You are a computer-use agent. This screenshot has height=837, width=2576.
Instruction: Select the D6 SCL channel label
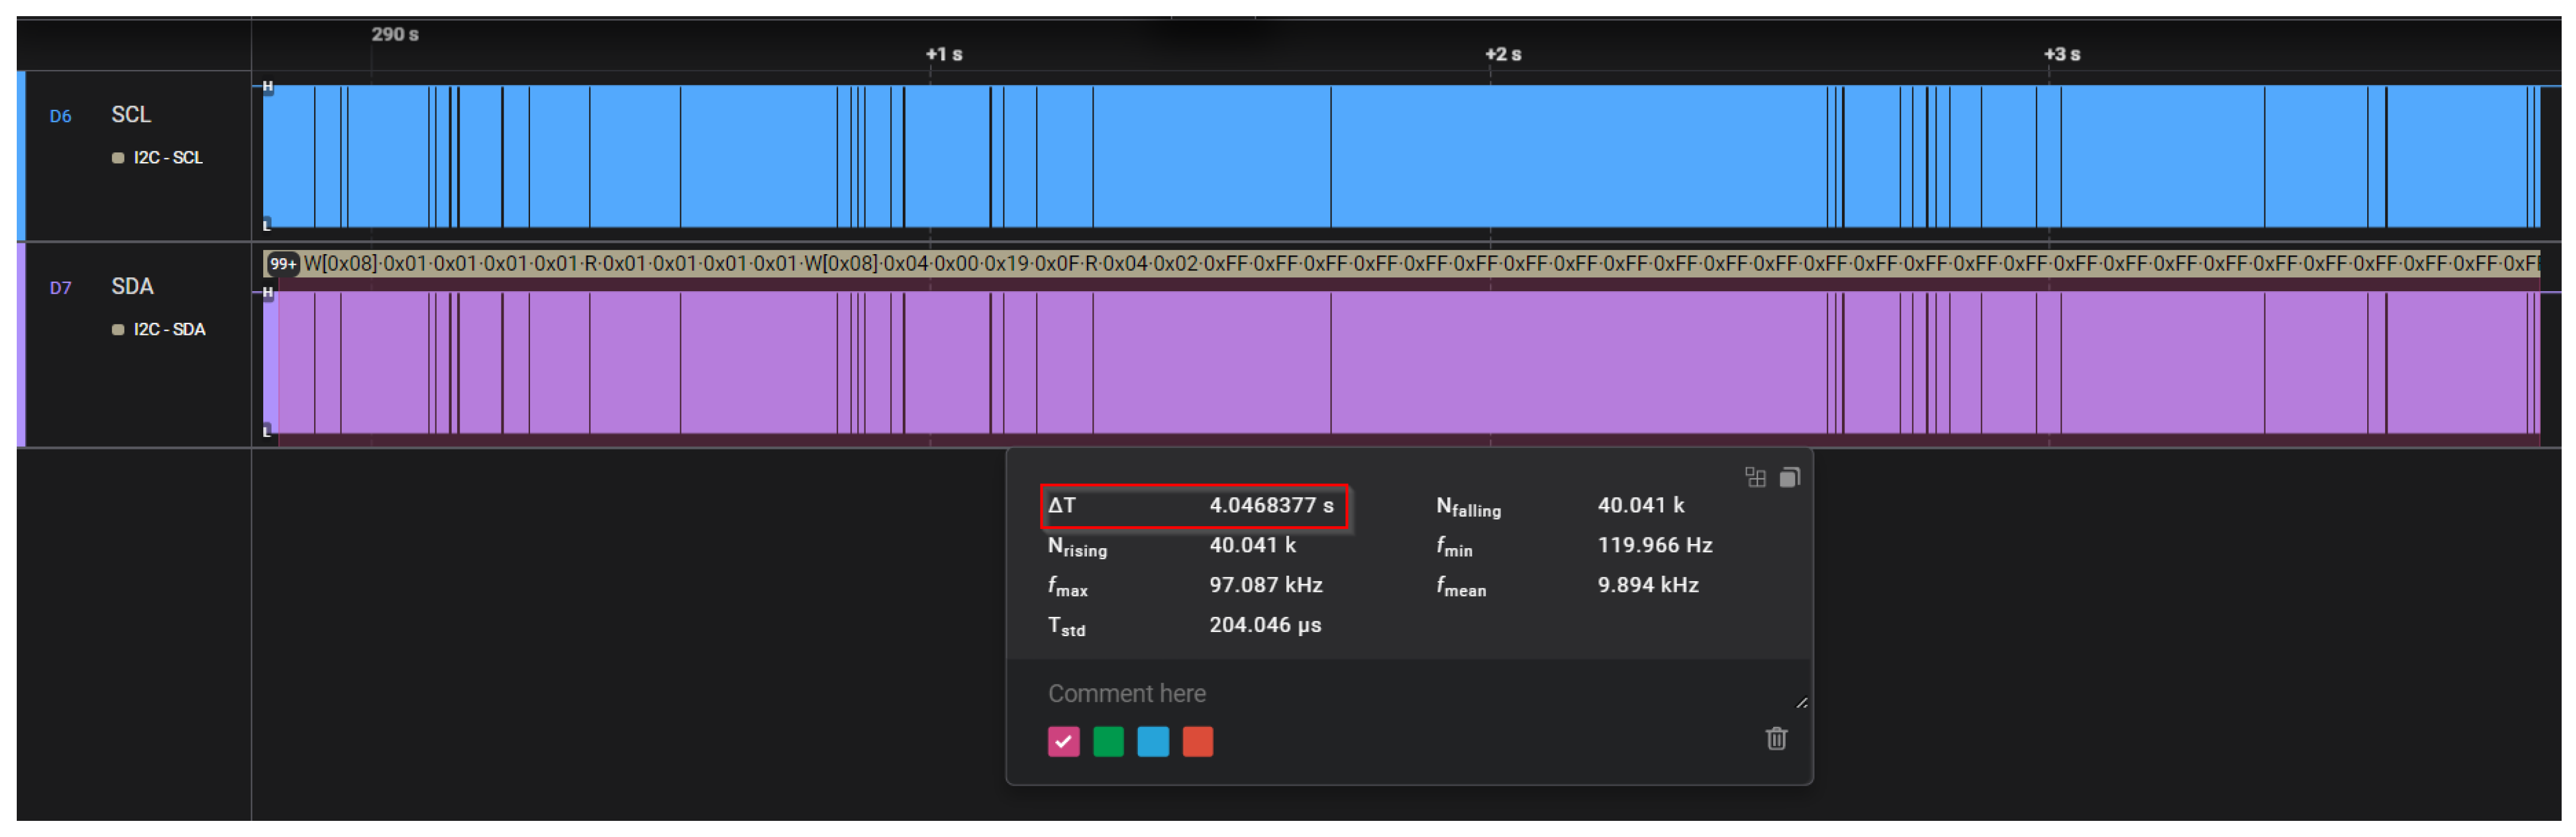point(130,115)
